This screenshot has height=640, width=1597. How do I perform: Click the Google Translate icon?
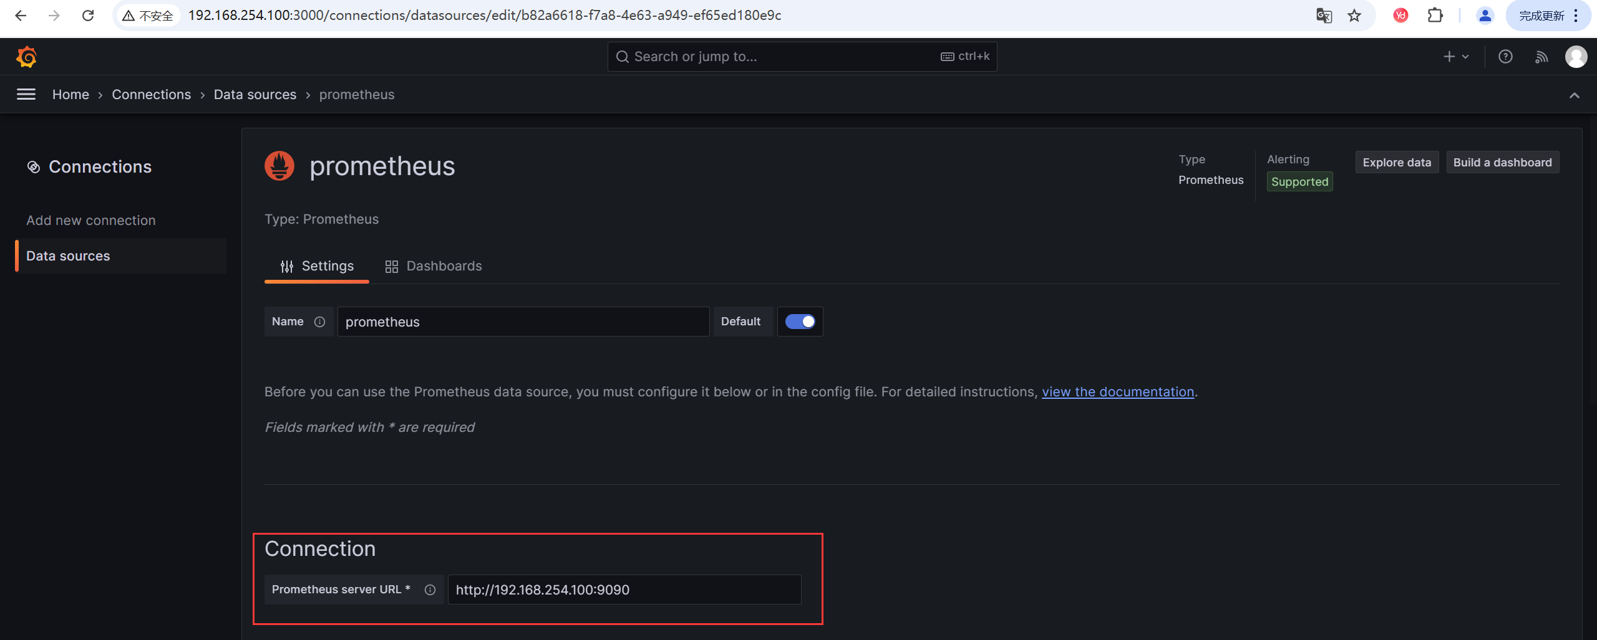tap(1324, 16)
